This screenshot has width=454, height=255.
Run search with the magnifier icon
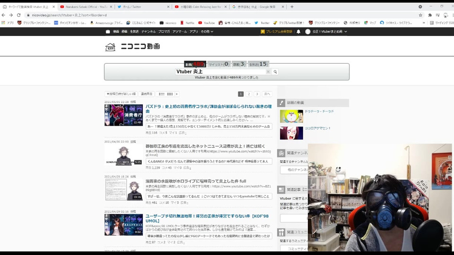275,72
